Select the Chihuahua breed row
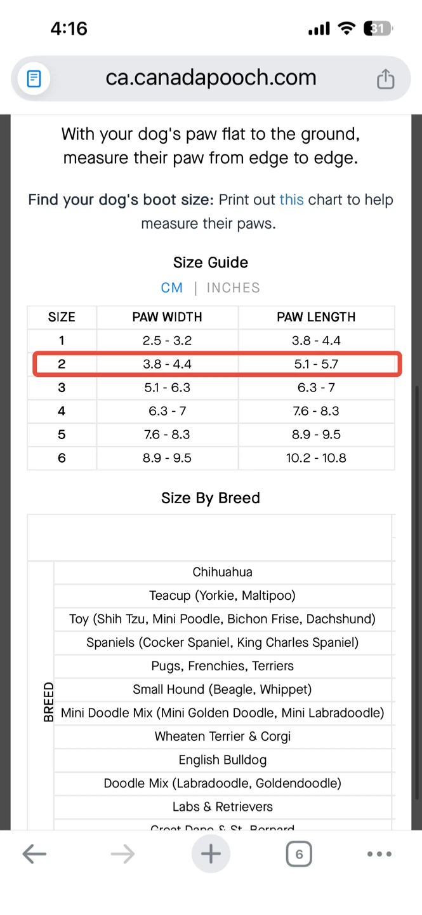The image size is (422, 915). point(222,573)
